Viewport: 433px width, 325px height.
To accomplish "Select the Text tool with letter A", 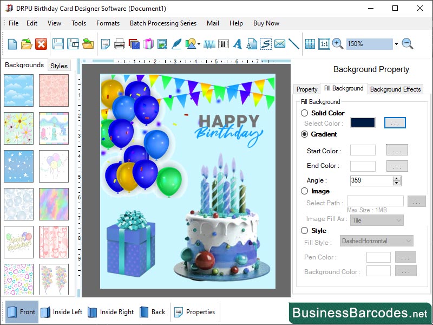I will 237,44.
